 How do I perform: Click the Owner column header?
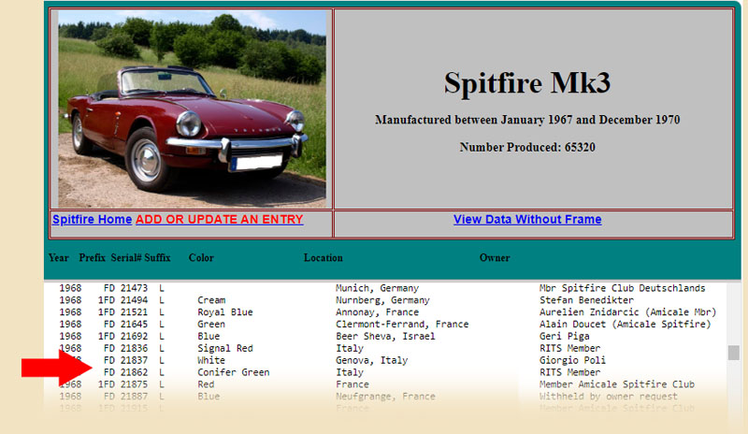coord(495,258)
